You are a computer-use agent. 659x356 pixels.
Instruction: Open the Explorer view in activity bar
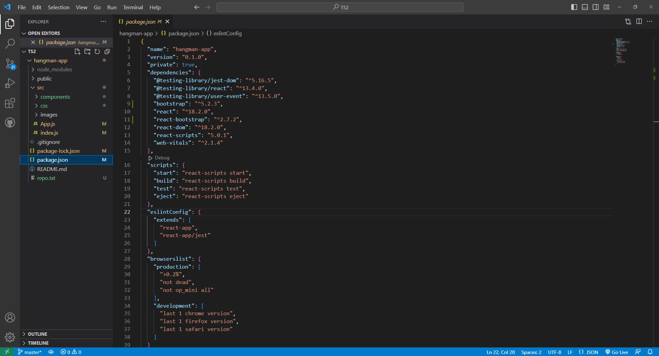point(10,24)
